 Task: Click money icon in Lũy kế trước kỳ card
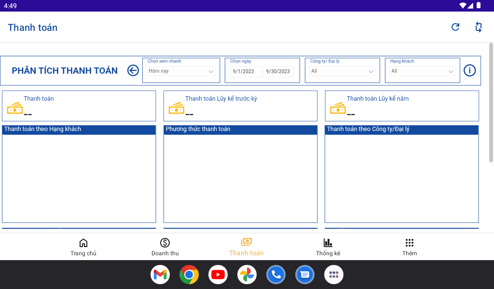pos(176,108)
